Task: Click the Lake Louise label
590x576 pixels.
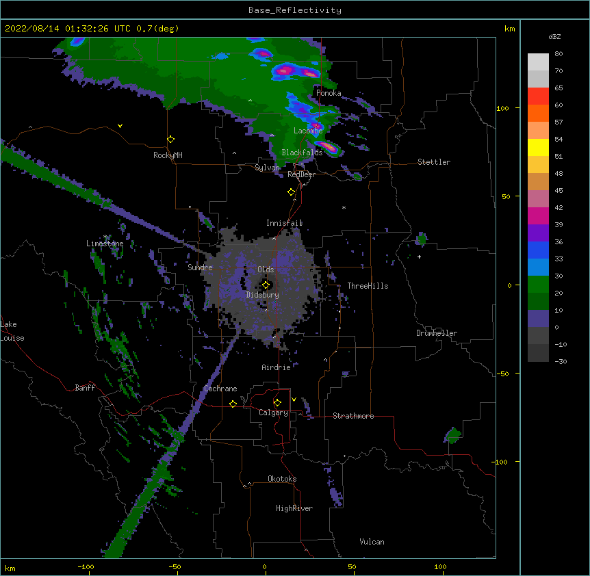Action: [12, 331]
